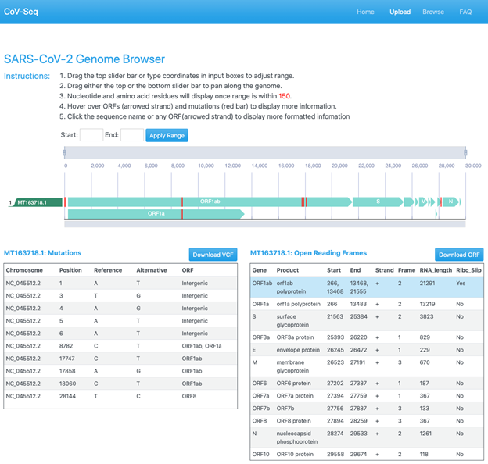Click the ORF1a arrow in genome track
488x464 pixels.
(156, 213)
